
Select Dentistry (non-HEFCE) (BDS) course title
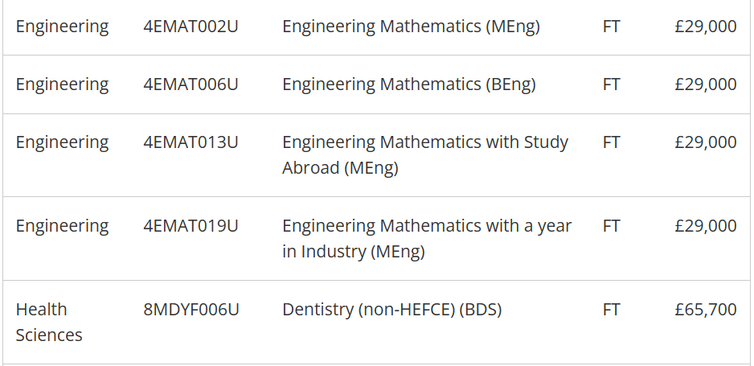[391, 310]
